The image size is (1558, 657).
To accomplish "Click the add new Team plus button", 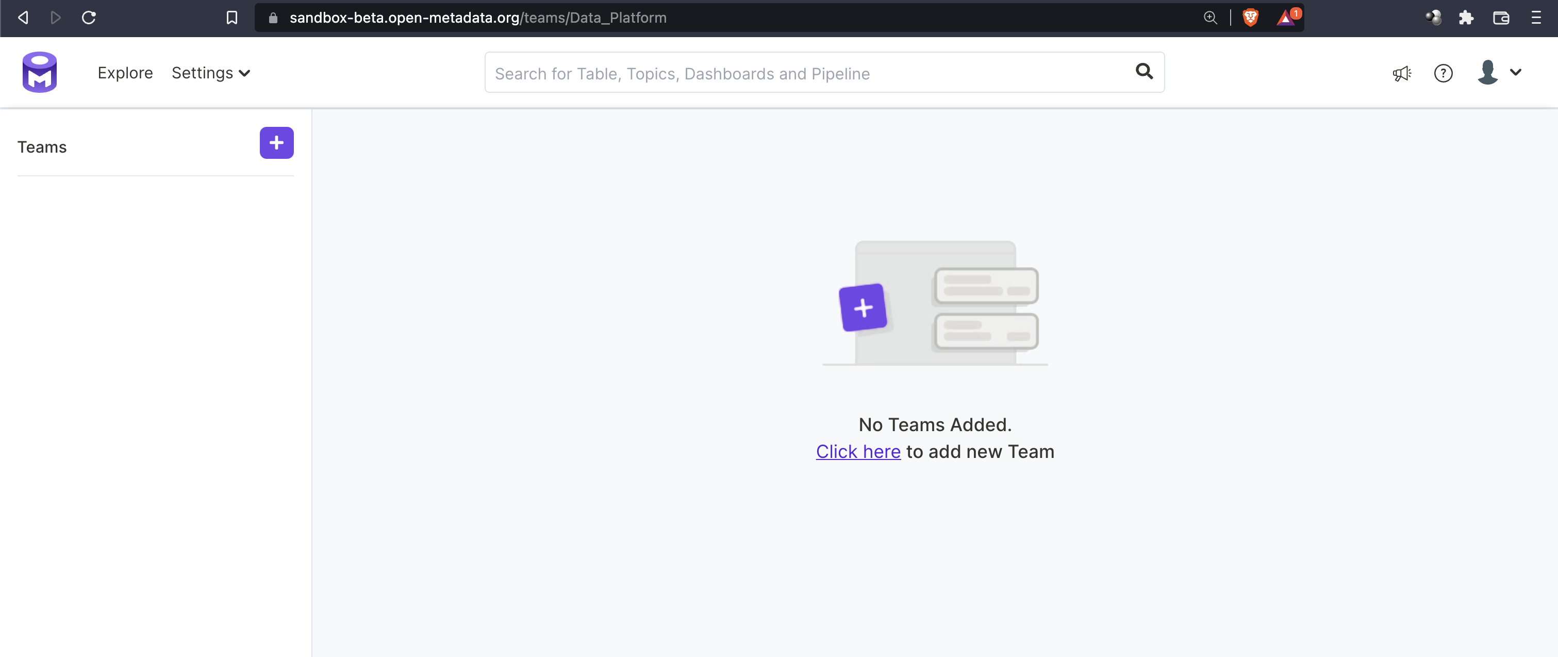I will pos(276,143).
